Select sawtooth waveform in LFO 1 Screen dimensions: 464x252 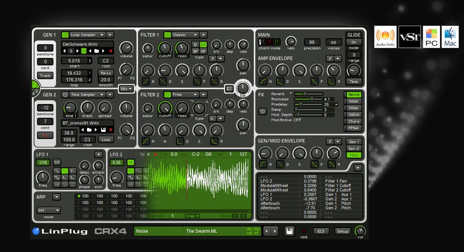coord(72,171)
